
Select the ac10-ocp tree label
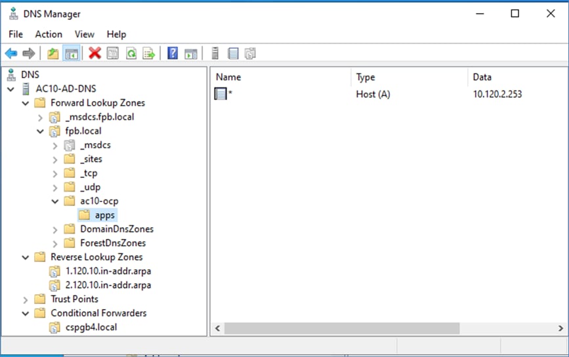99,201
